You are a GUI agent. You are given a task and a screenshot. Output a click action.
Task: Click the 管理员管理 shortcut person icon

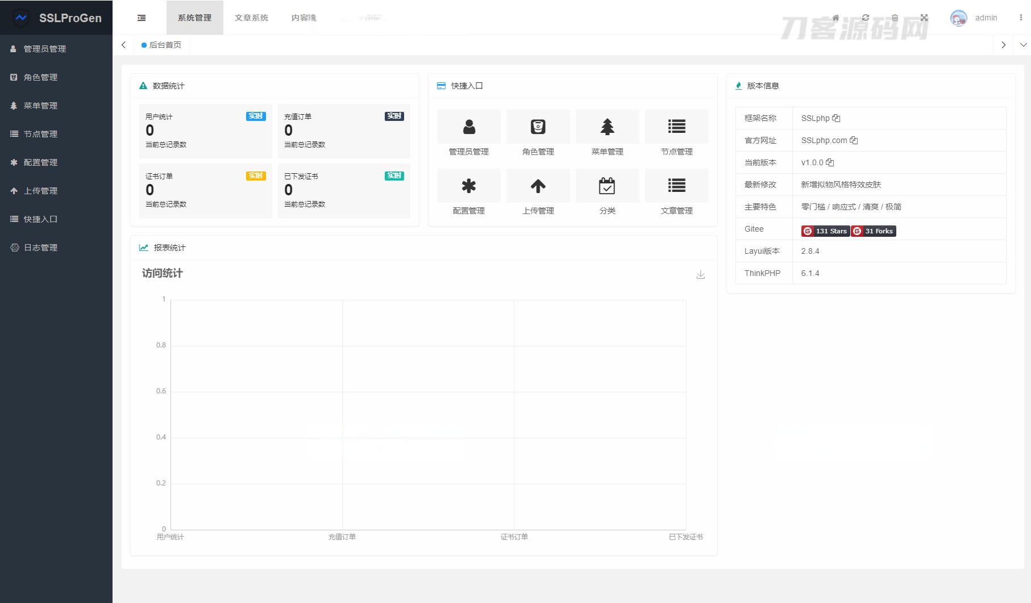pos(469,127)
